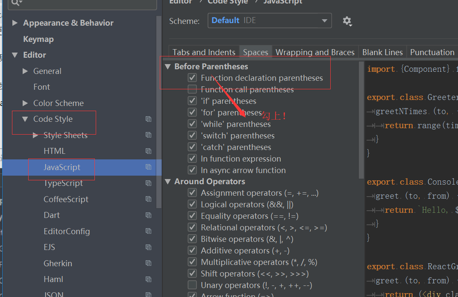Switch to the Wrapping and Braces tab
Viewport: 458px width, 297px height.
tap(315, 52)
